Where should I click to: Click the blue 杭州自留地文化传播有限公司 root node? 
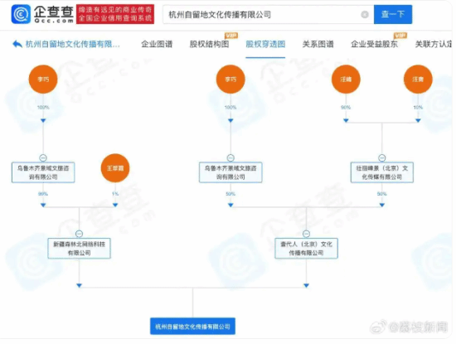coord(192,327)
